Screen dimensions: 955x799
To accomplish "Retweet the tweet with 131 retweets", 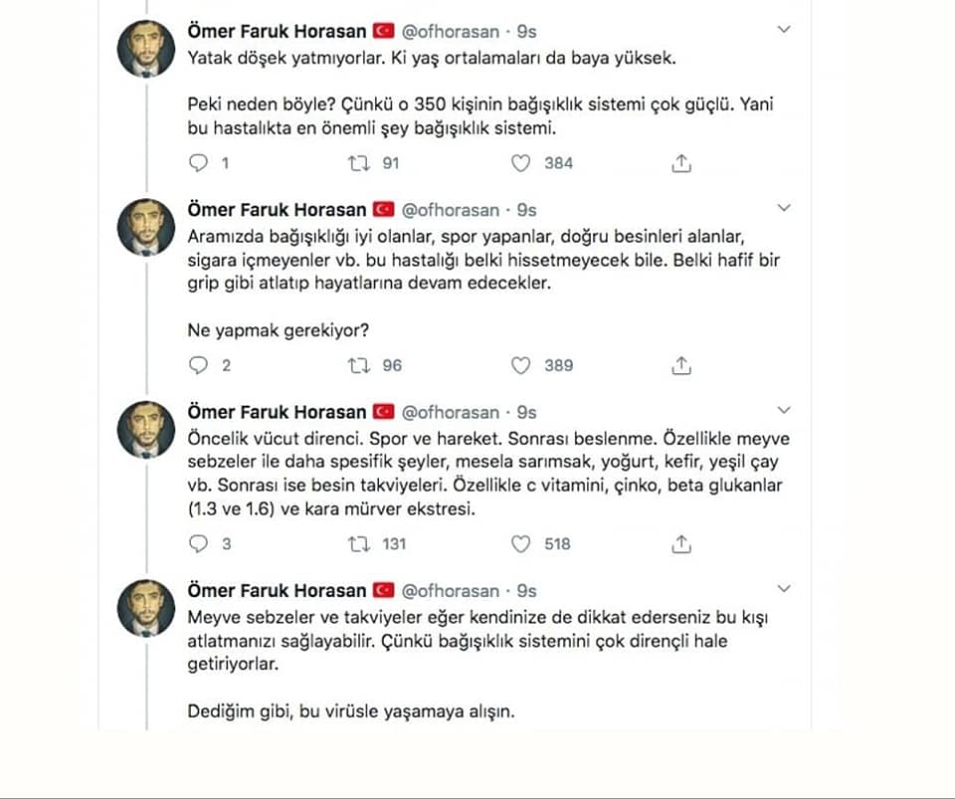I will pyautogui.click(x=358, y=544).
